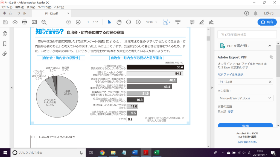Open the bookmarks panel in left sidebar
This screenshot has height=157, width=280.
(5, 44)
